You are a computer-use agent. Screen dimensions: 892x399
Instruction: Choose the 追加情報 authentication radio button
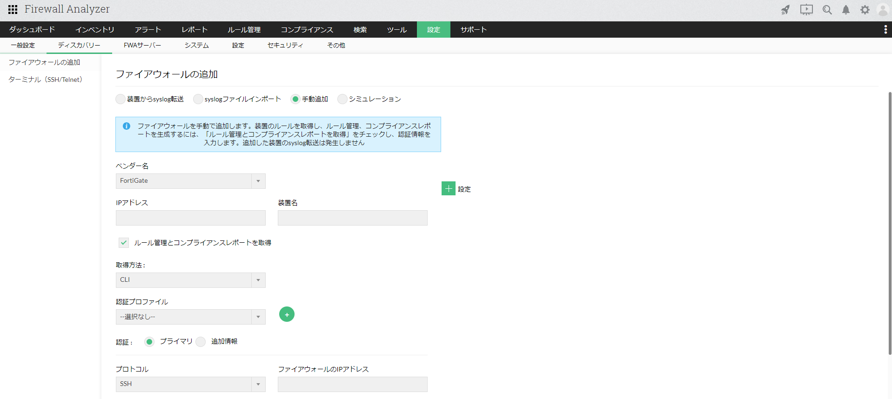click(201, 342)
